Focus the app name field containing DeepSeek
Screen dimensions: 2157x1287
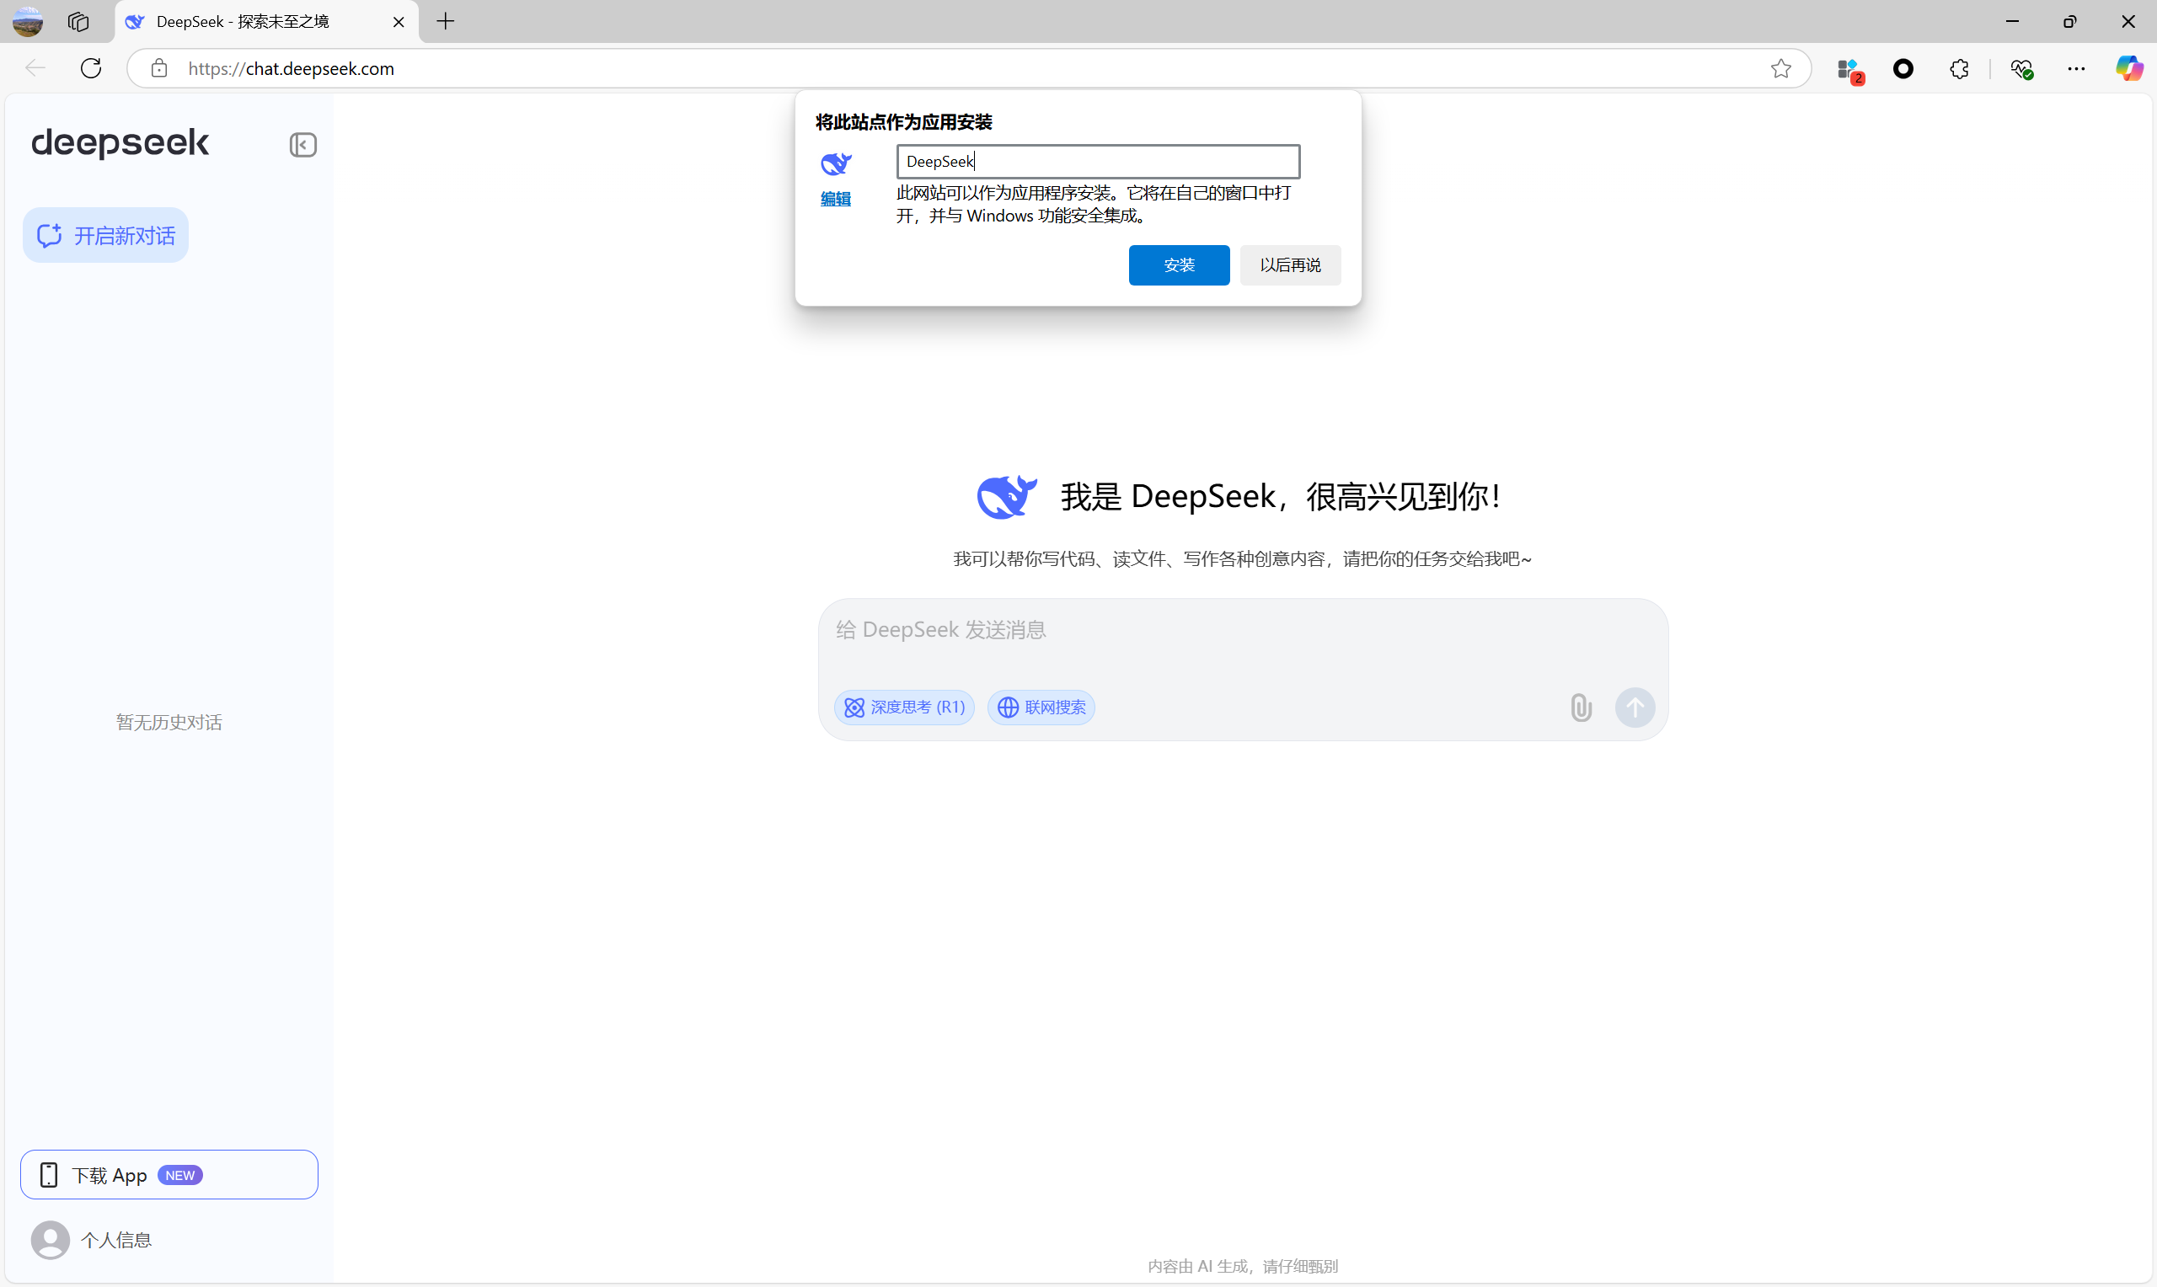point(1098,162)
